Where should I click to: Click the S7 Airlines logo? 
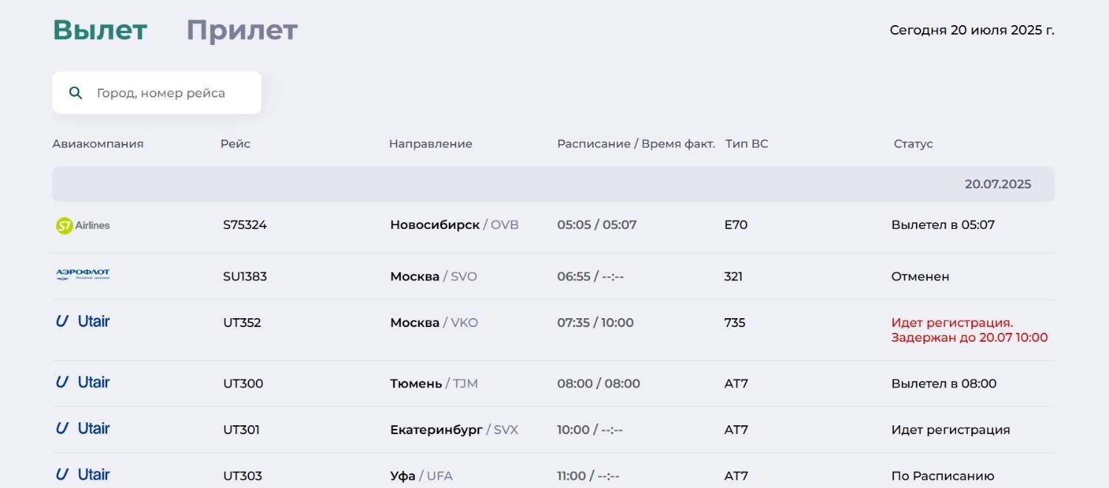click(x=83, y=225)
